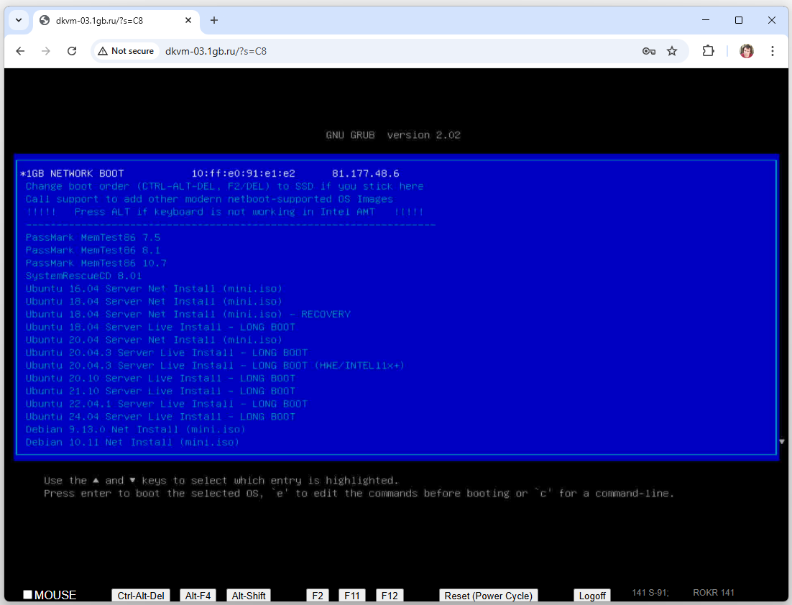Open the Chrome profile avatar

[747, 51]
